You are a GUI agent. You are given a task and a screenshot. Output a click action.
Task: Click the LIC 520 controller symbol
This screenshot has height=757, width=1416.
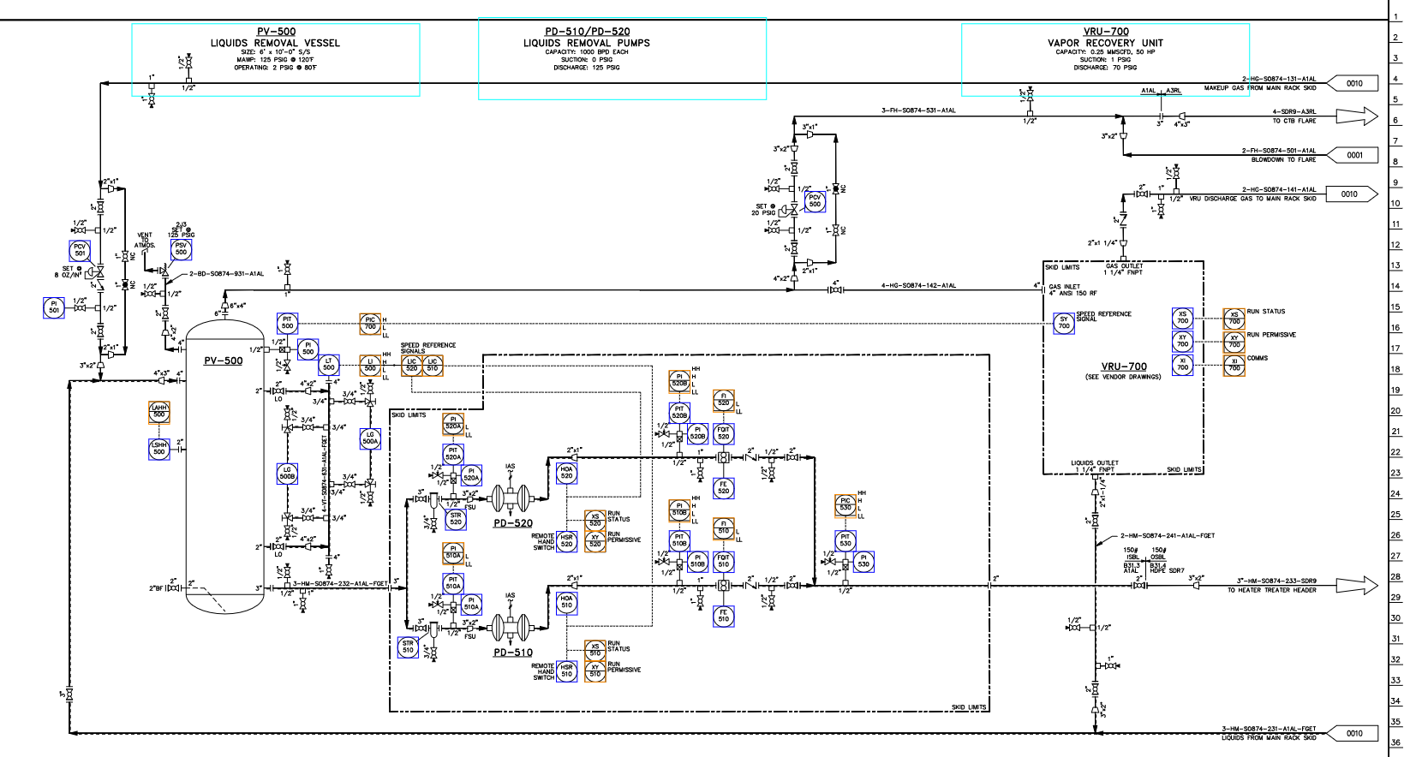pyautogui.click(x=412, y=365)
